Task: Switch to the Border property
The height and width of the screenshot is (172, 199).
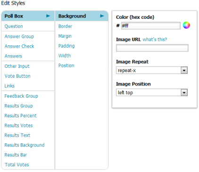Action: click(x=65, y=26)
